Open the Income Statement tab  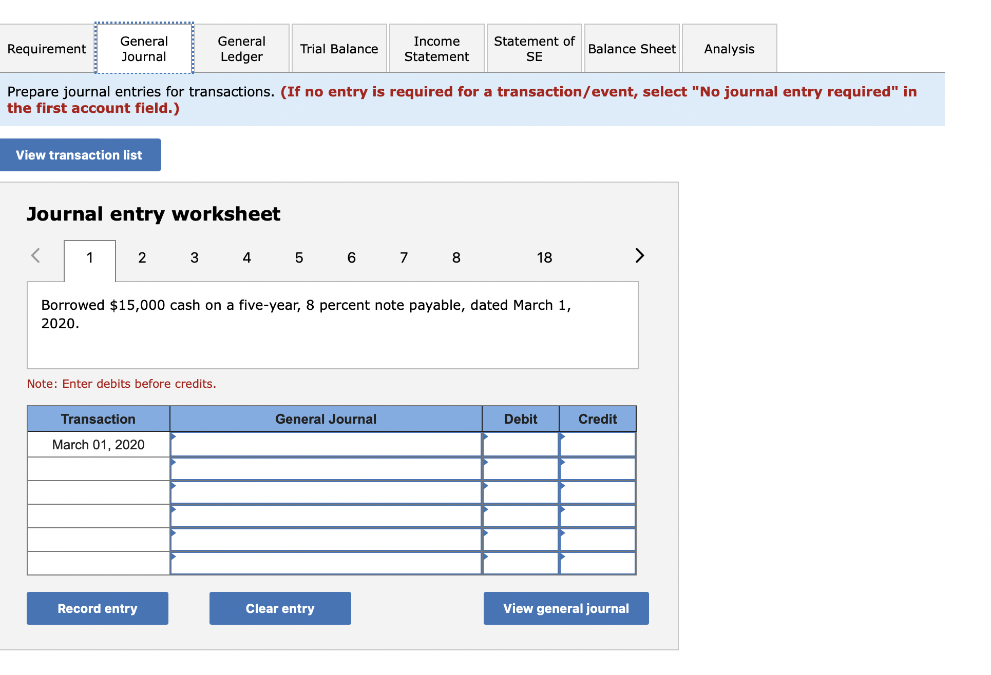point(436,49)
